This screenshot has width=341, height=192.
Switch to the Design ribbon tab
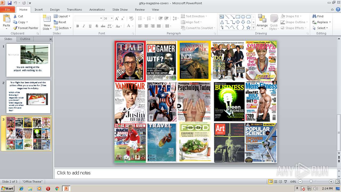point(55,10)
